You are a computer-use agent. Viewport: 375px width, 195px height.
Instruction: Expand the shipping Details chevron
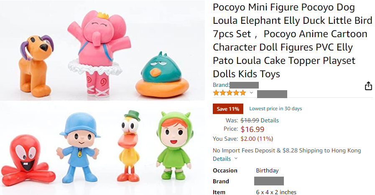[236, 159]
